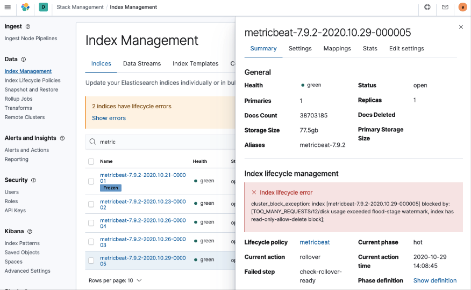Open Snapshot and Restore

click(x=31, y=90)
